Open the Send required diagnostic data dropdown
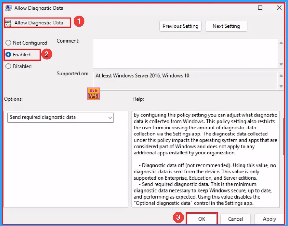Screen dimensions: 288x226 pos(61,117)
